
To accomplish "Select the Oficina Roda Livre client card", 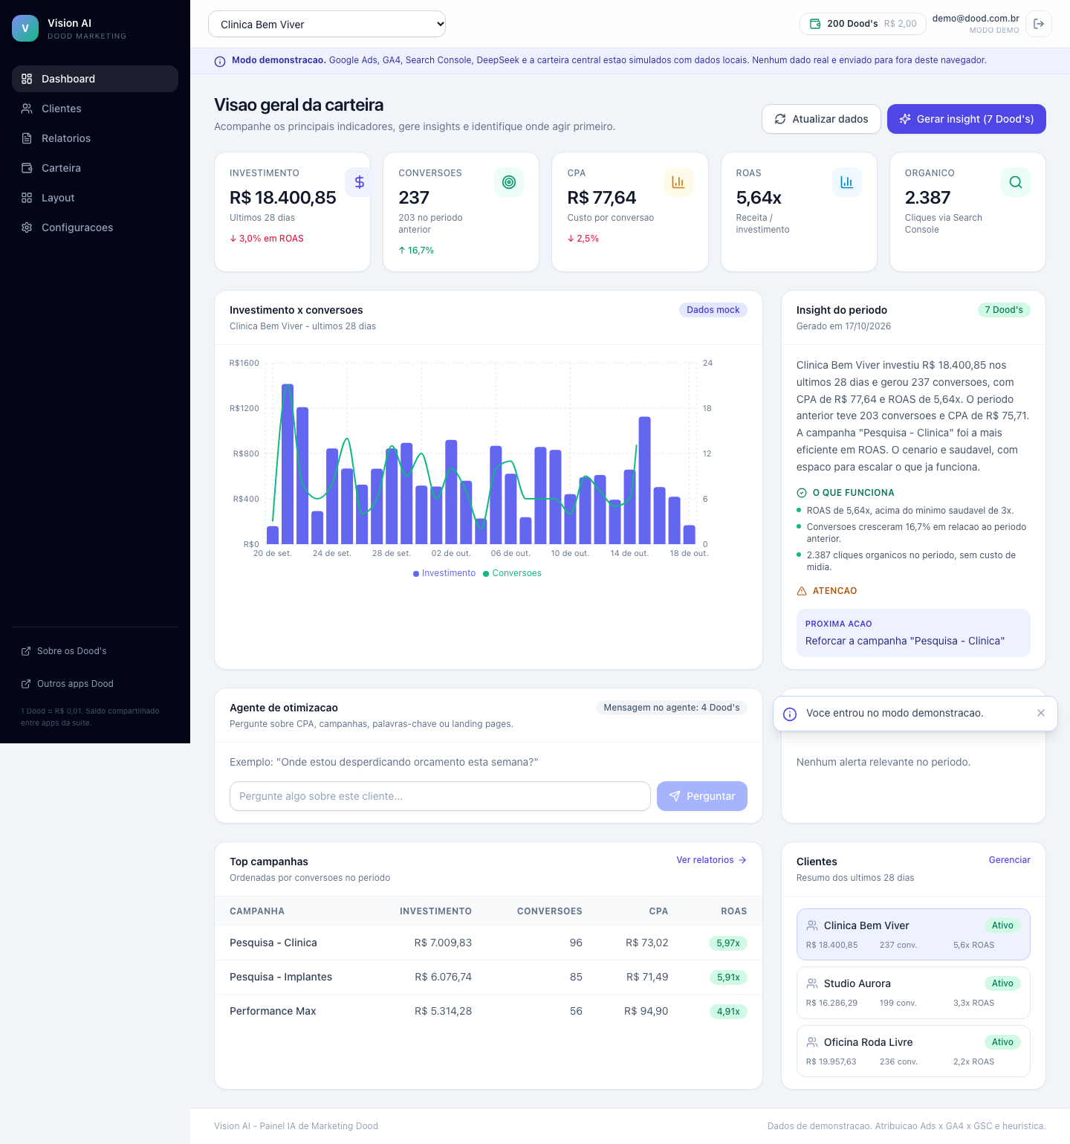I will pyautogui.click(x=913, y=1051).
